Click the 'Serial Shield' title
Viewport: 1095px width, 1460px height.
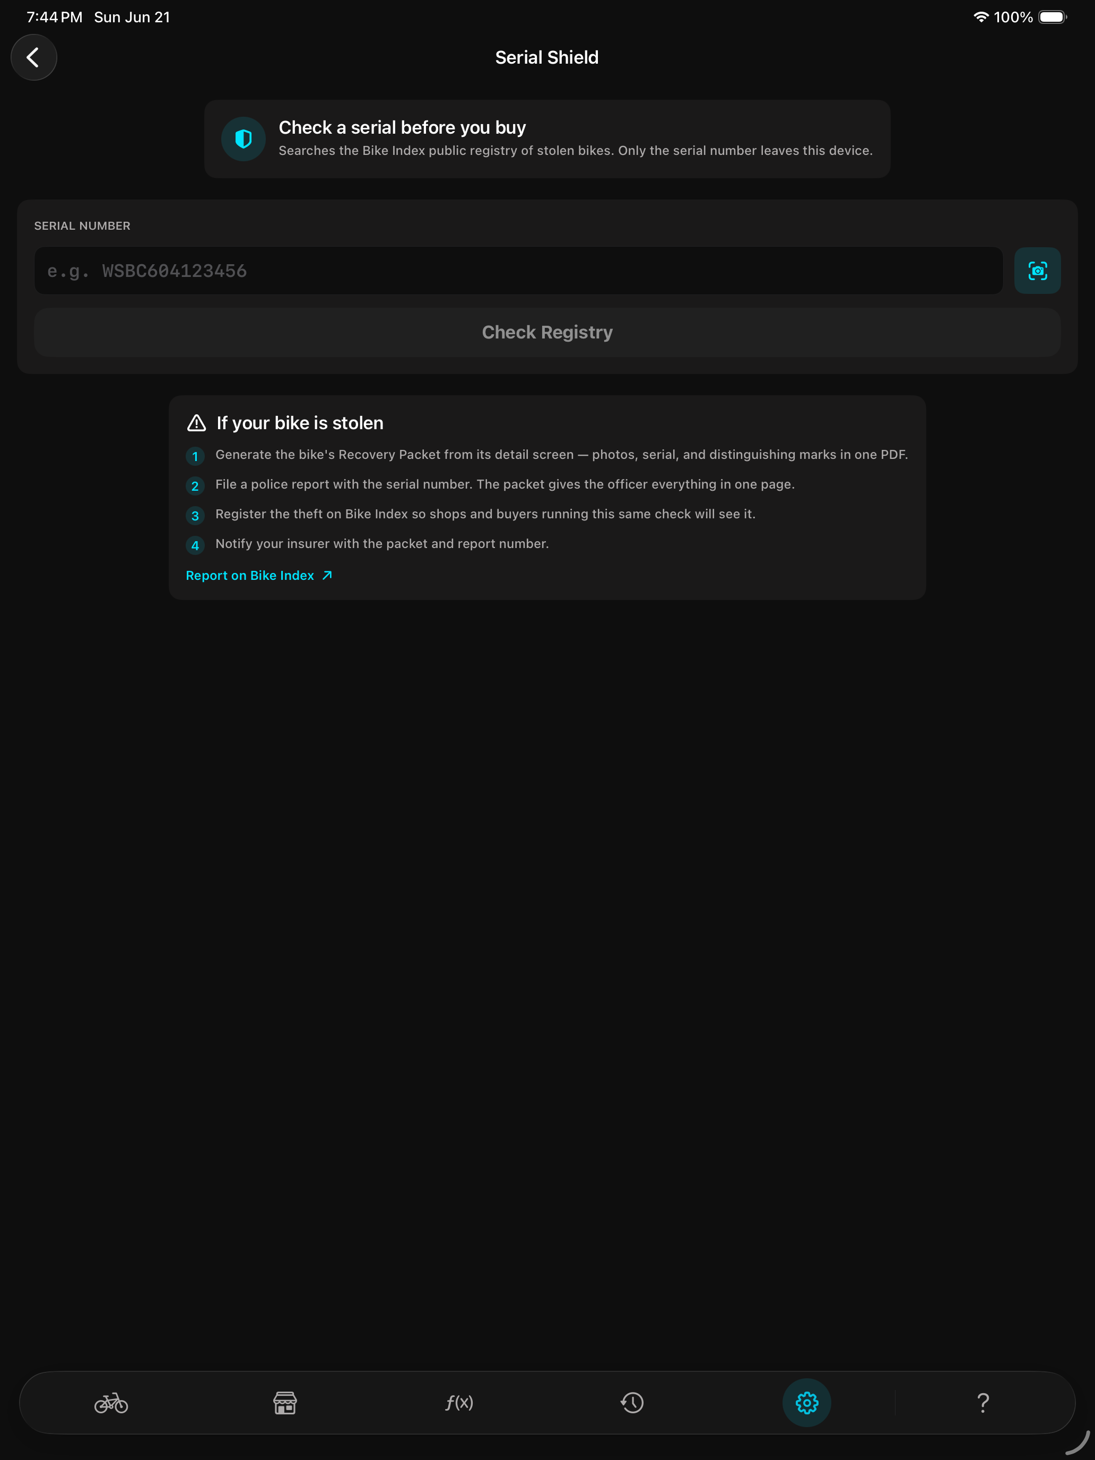pos(546,57)
